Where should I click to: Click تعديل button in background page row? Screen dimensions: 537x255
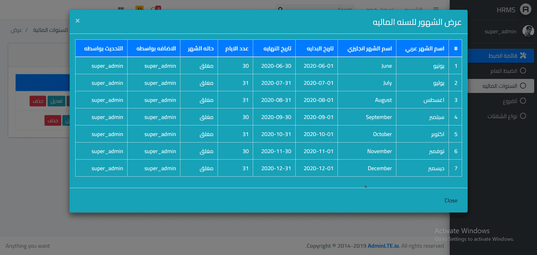(56, 101)
